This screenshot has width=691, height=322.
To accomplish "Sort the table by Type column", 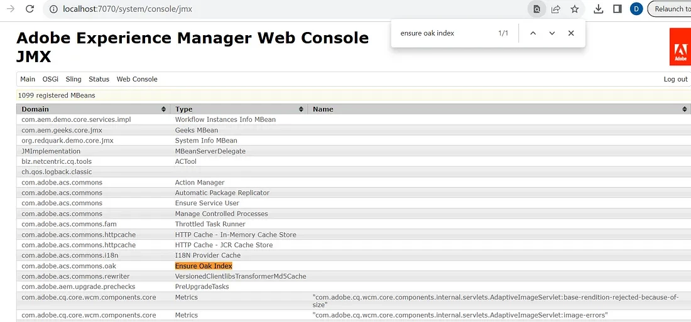I will (239, 109).
